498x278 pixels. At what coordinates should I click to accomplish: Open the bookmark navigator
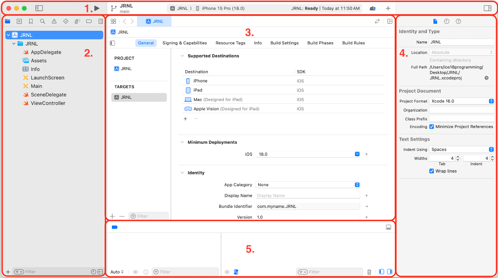31,21
